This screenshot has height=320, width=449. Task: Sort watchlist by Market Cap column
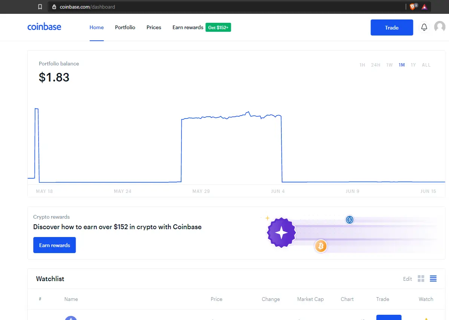[311, 299]
